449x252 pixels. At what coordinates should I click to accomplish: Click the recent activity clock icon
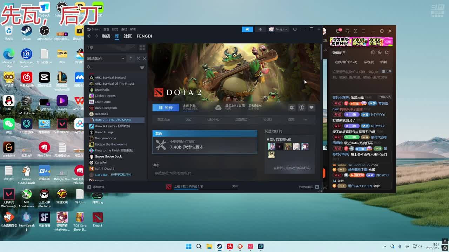pos(138,58)
